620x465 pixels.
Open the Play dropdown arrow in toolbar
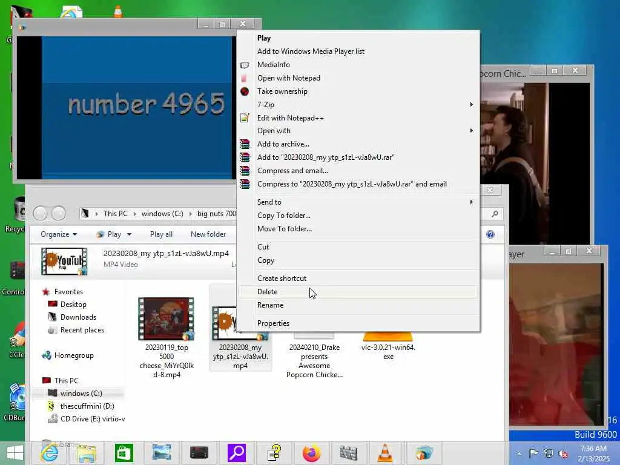click(129, 235)
